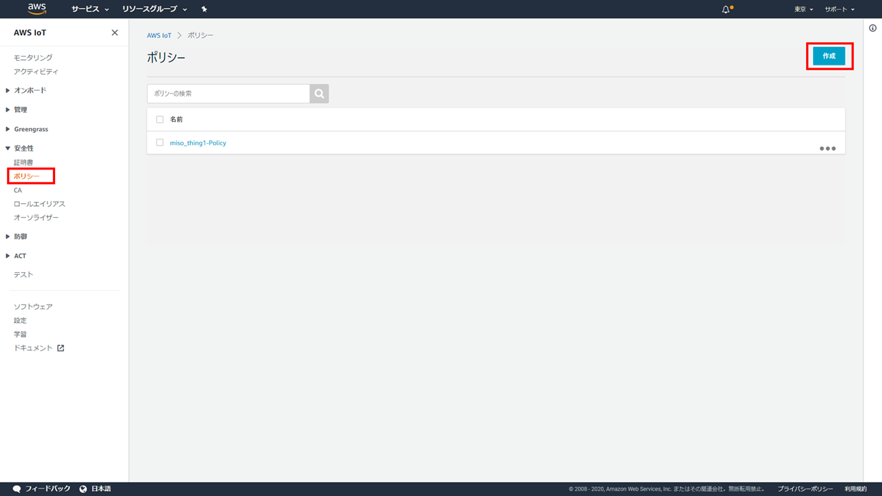882x496 pixels.
Task: Click the magnifier search button
Action: pyautogui.click(x=319, y=94)
